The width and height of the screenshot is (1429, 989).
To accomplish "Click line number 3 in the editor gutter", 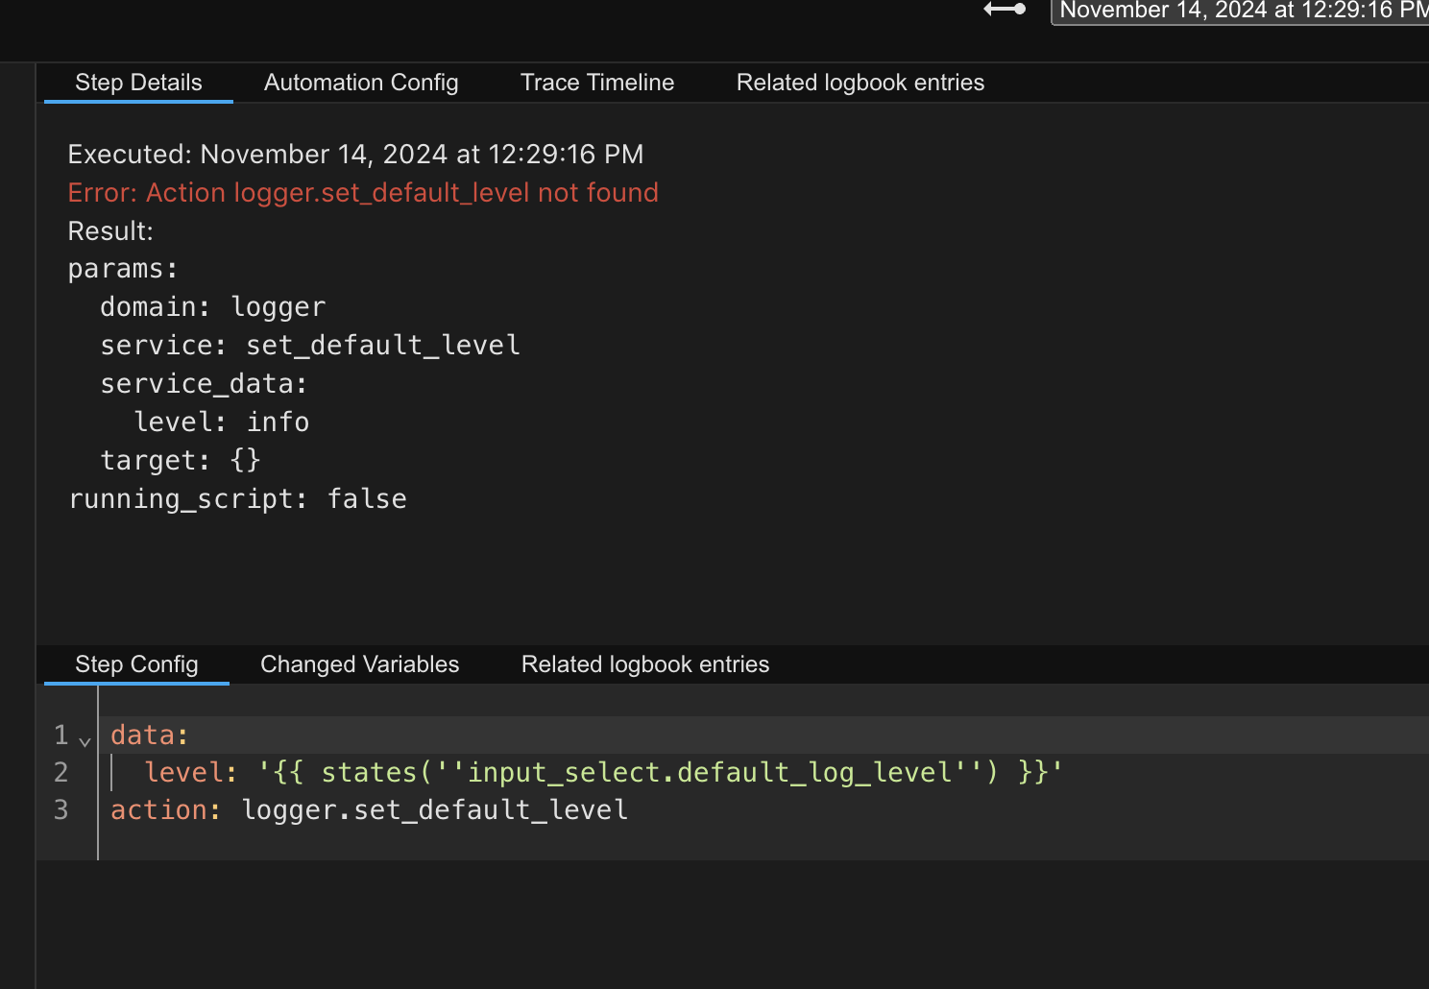I will point(61,810).
